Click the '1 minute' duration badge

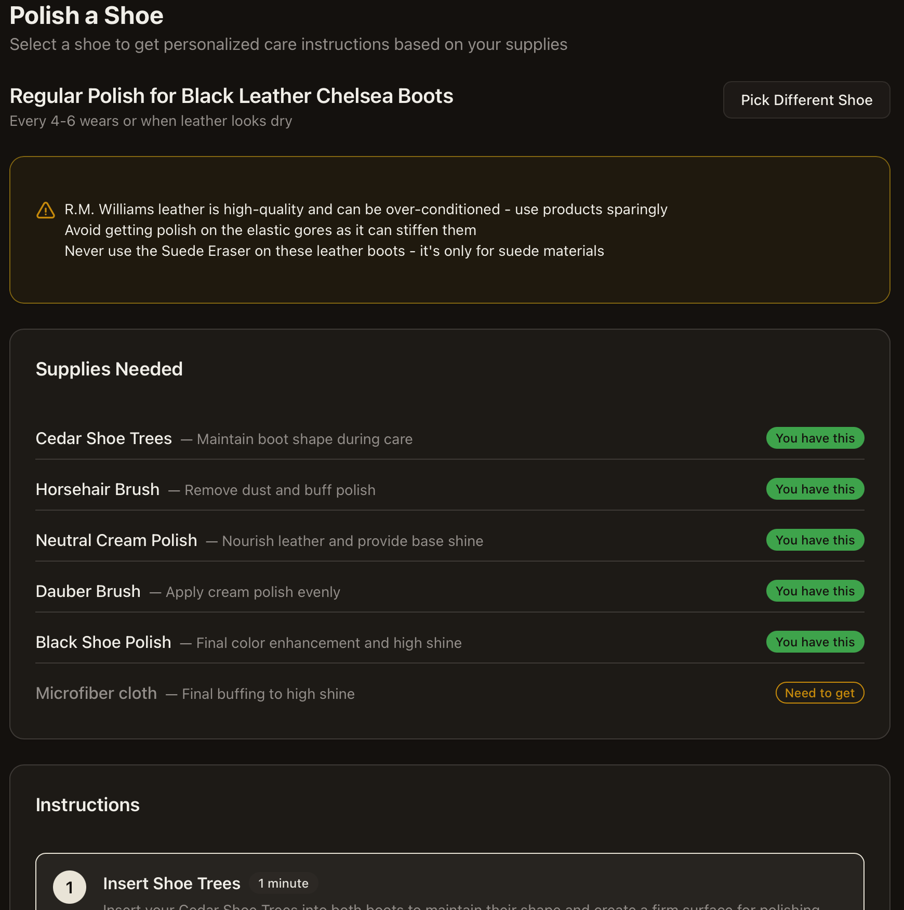click(283, 883)
